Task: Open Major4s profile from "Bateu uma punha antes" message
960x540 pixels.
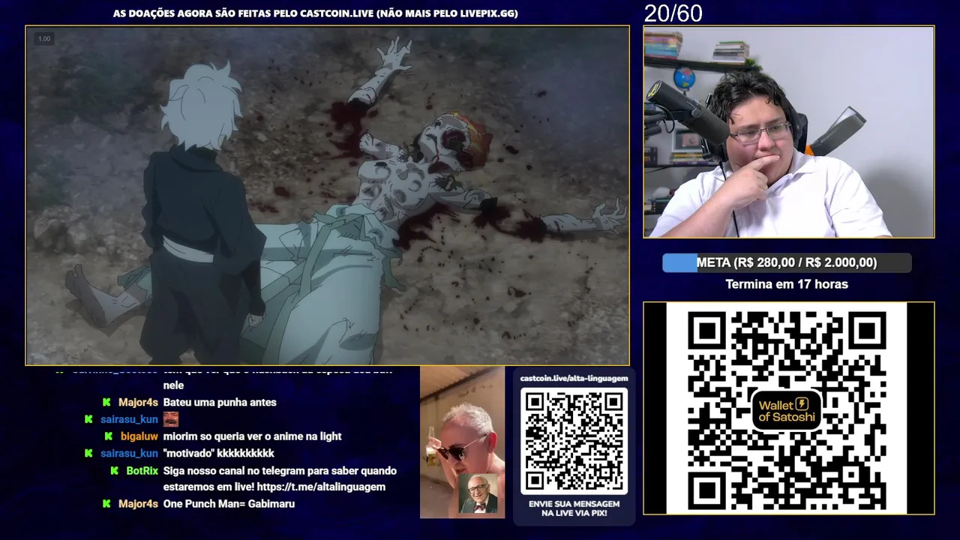Action: click(x=138, y=403)
